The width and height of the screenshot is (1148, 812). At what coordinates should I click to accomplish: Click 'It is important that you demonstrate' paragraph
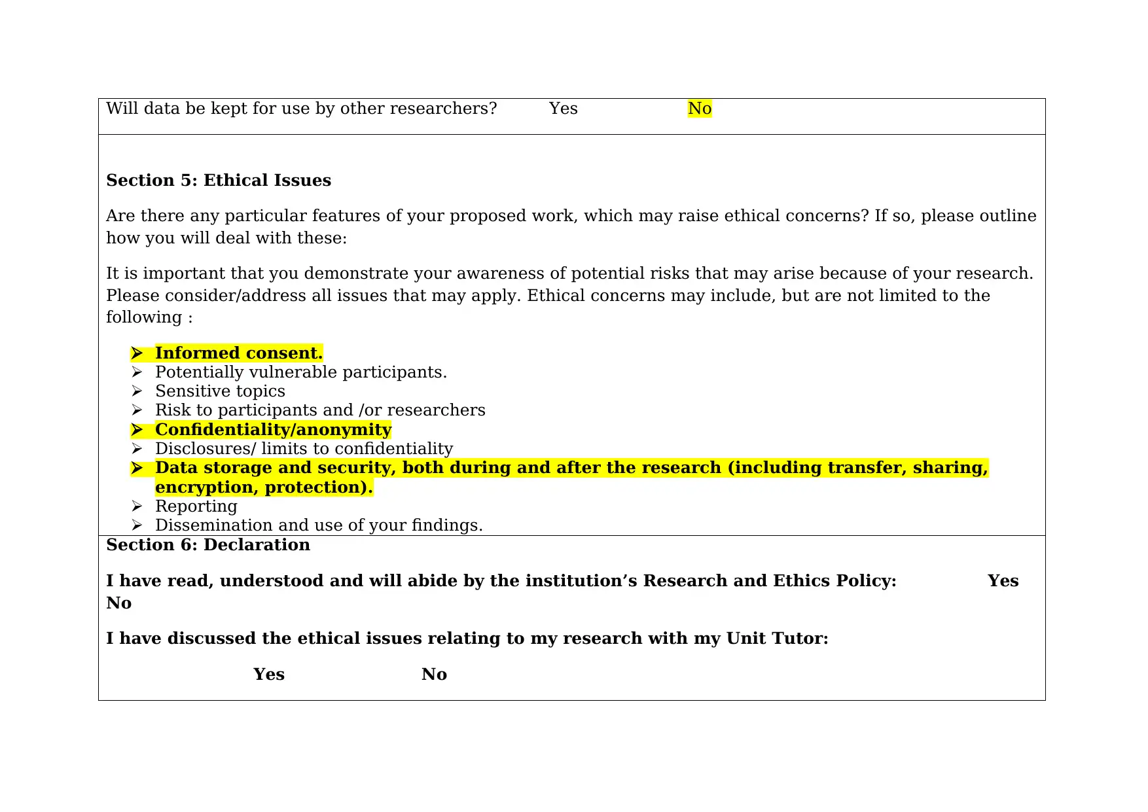[570, 295]
